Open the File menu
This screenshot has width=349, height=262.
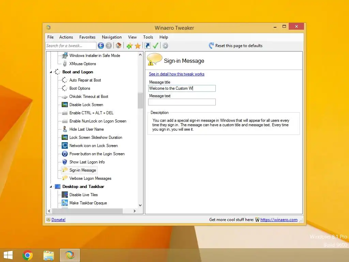tap(50, 37)
